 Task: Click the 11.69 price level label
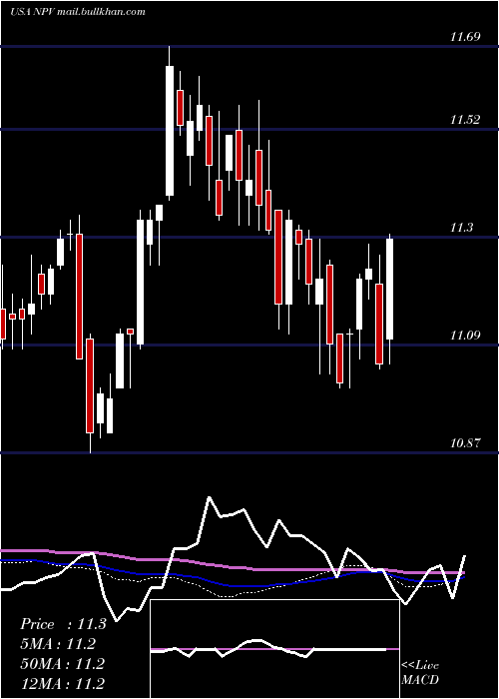[465, 37]
